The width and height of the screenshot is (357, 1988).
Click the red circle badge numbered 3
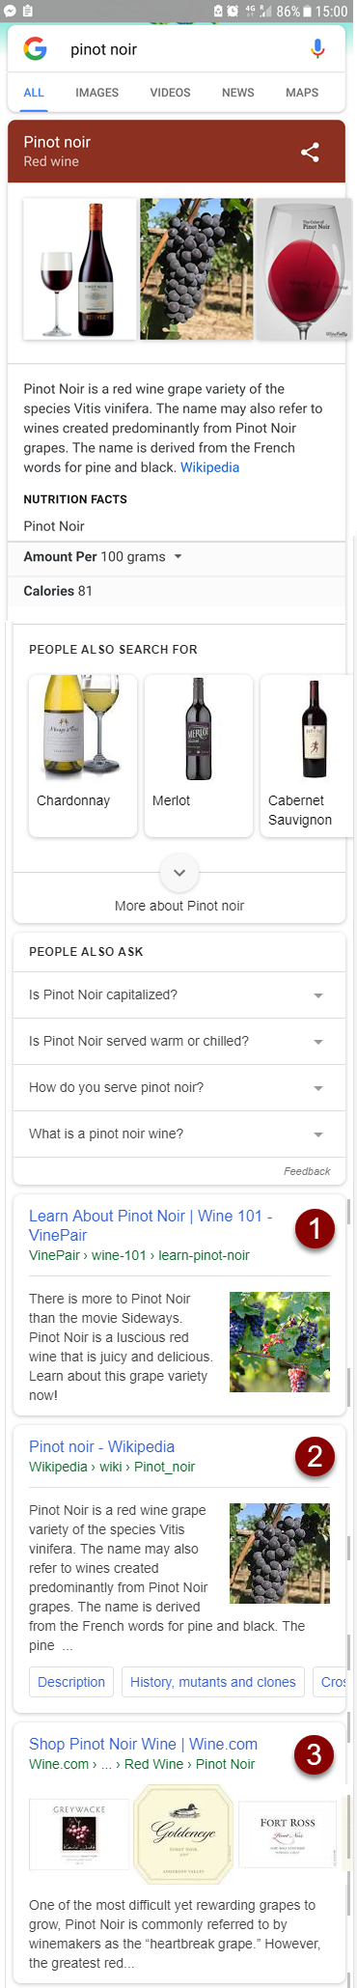[315, 1754]
